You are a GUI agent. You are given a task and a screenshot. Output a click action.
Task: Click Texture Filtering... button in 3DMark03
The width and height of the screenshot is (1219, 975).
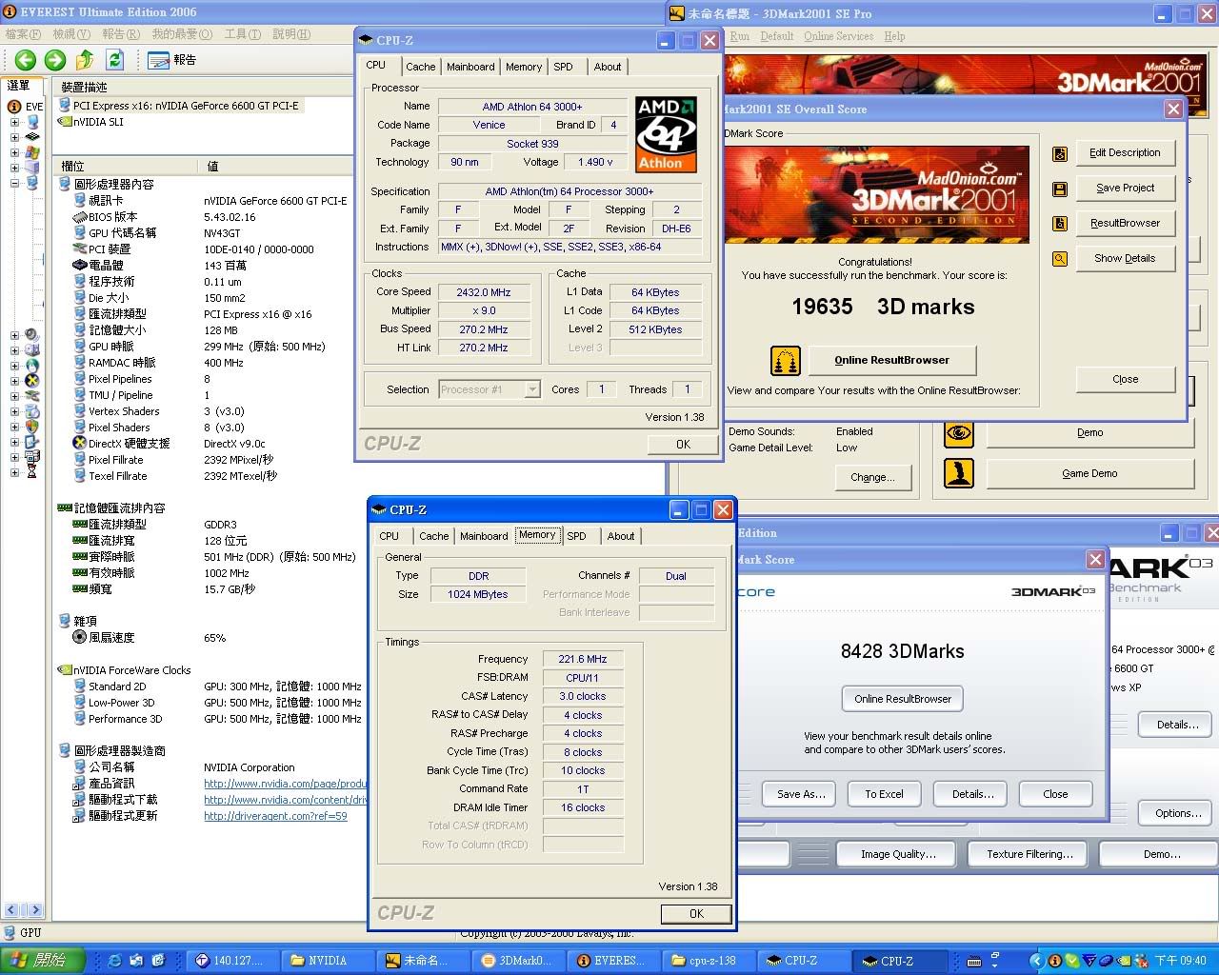coord(1029,855)
